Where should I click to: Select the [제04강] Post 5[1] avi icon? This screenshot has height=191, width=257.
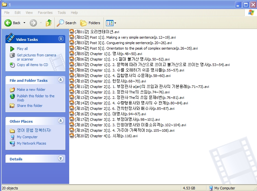tap(72, 48)
